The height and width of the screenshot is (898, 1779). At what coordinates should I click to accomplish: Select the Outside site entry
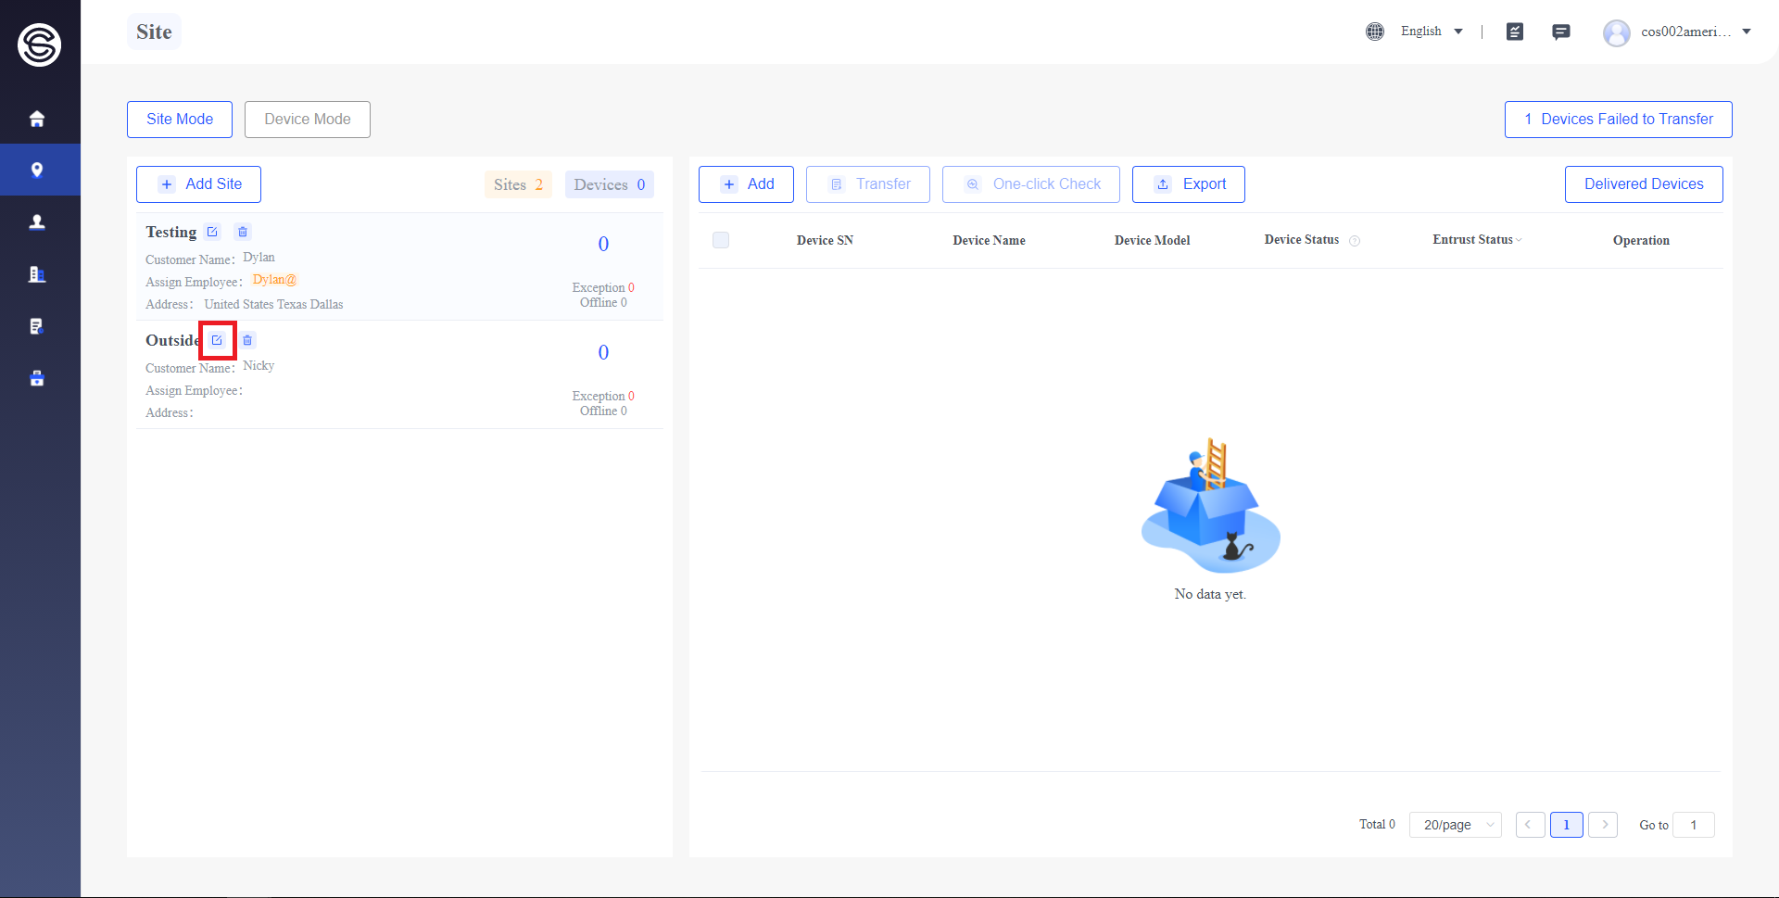(399, 375)
